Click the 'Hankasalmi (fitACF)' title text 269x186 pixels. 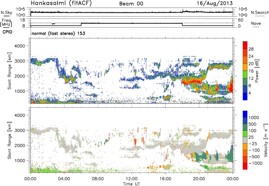click(x=61, y=3)
